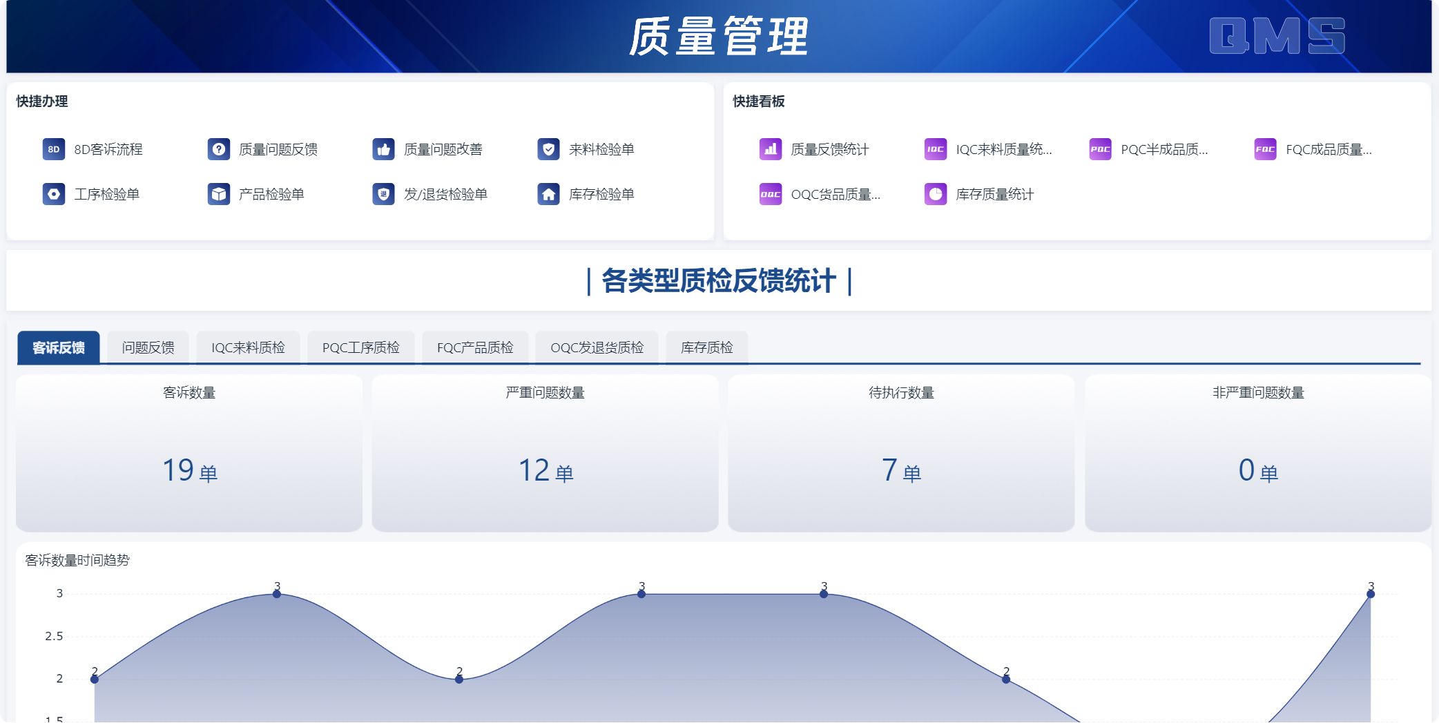Click the 质量问题反馈 question-mark icon
The height and width of the screenshot is (723, 1439).
pyautogui.click(x=219, y=149)
